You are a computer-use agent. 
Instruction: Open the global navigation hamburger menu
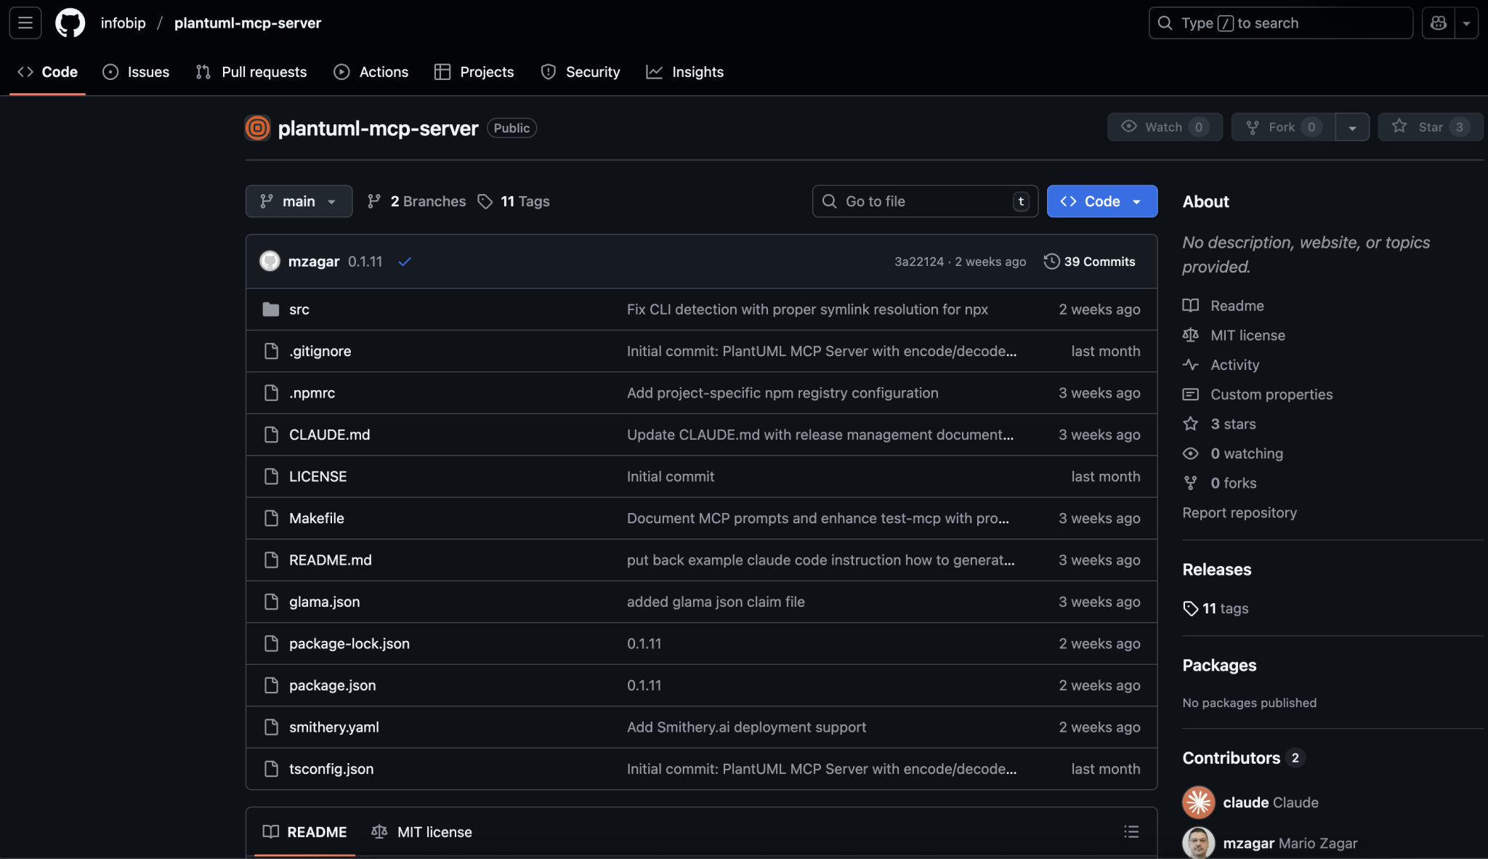point(24,23)
